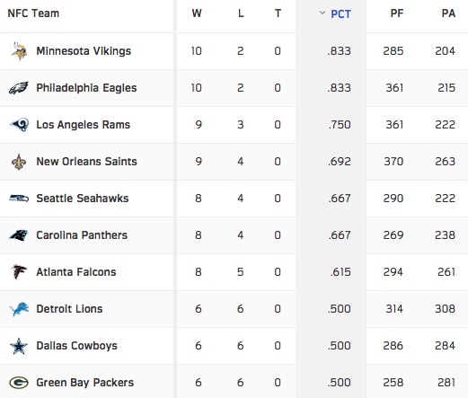Click the Detroit Lions logo icon
468x398 pixels.
coord(19,309)
